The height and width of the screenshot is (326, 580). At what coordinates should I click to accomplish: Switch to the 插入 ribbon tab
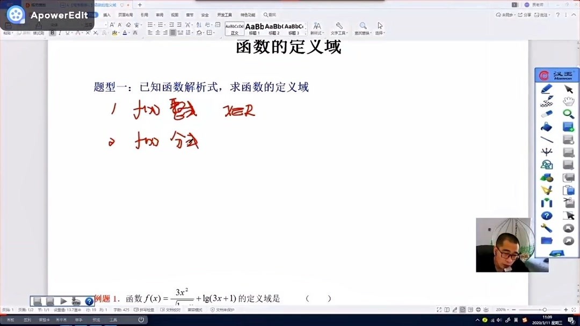tap(106, 14)
